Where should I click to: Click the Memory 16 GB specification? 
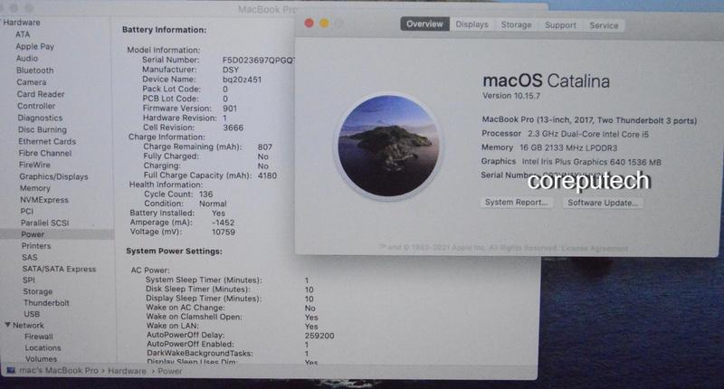pyautogui.click(x=549, y=147)
